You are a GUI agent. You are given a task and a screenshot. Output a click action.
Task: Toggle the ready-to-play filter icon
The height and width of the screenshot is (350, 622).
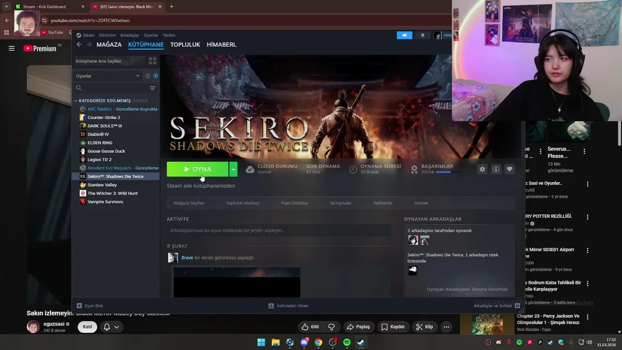[x=156, y=76]
